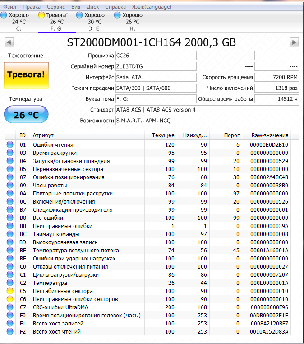This screenshot has height=344, width=304.
Task: Open the Диск menu
Action: (x=92, y=7)
